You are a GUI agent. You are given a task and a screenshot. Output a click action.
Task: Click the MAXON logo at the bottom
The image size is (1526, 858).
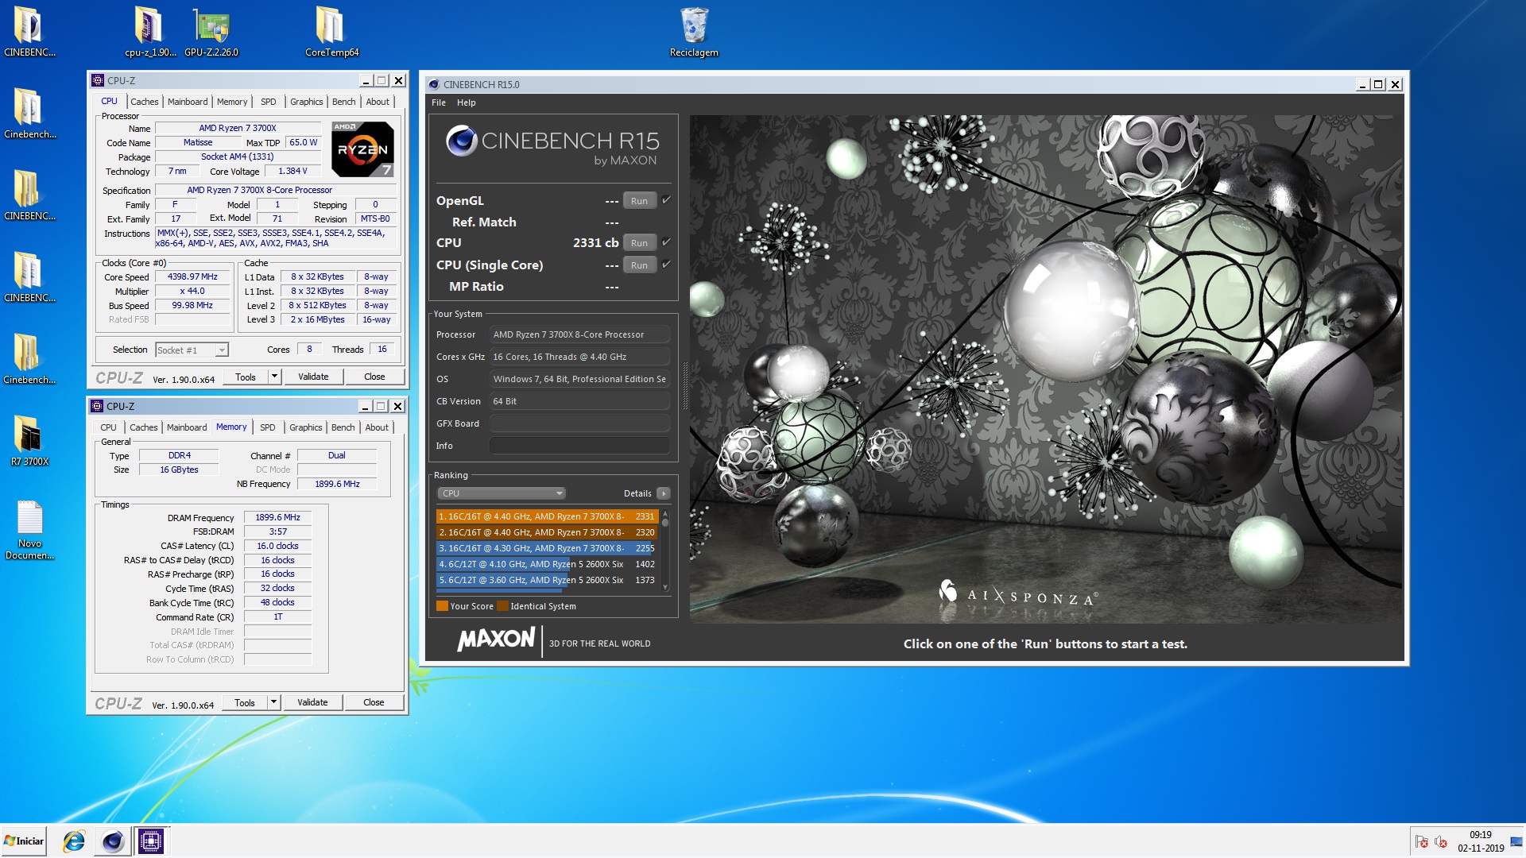point(496,640)
